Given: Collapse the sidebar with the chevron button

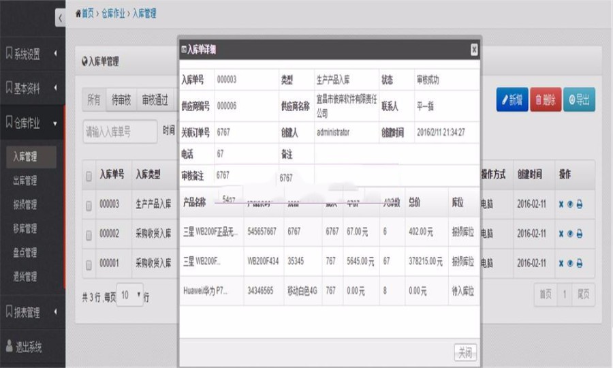Looking at the screenshot, I should [x=60, y=18].
